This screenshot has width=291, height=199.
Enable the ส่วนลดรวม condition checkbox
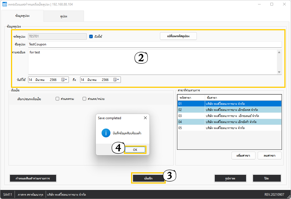[x=57, y=99]
